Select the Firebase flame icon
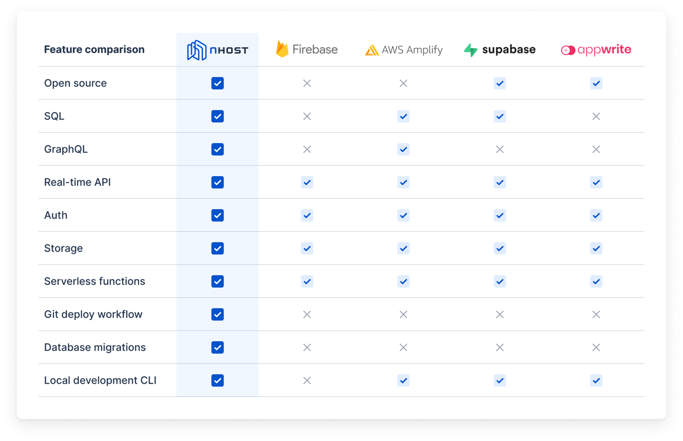The height and width of the screenshot is (441, 683). coord(283,49)
